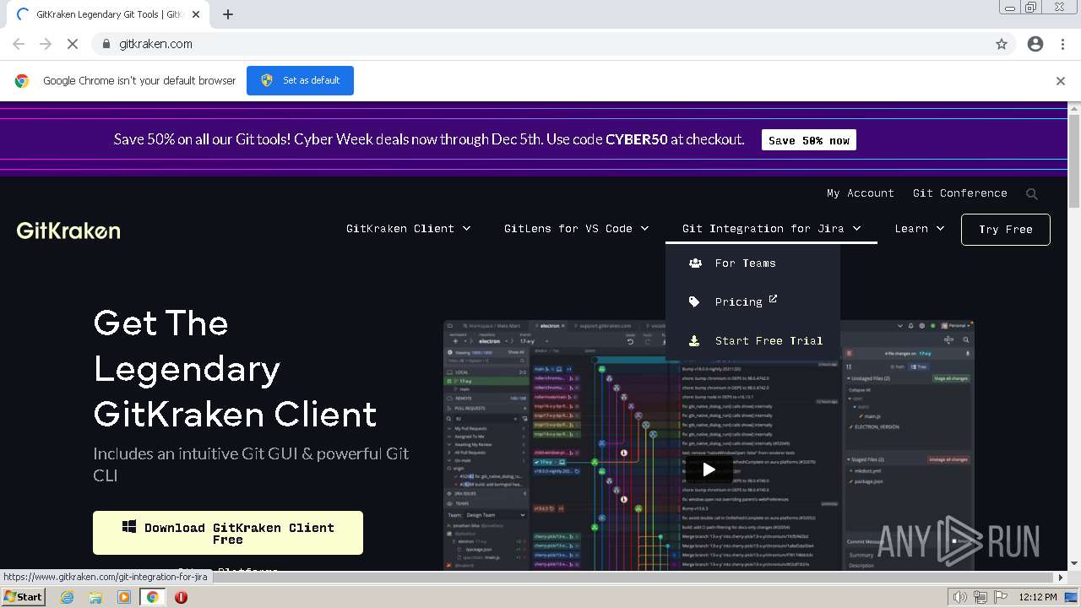Screen dimensions: 1081x608
Task: Click Download GitKraken Client Free button
Action: (x=228, y=533)
